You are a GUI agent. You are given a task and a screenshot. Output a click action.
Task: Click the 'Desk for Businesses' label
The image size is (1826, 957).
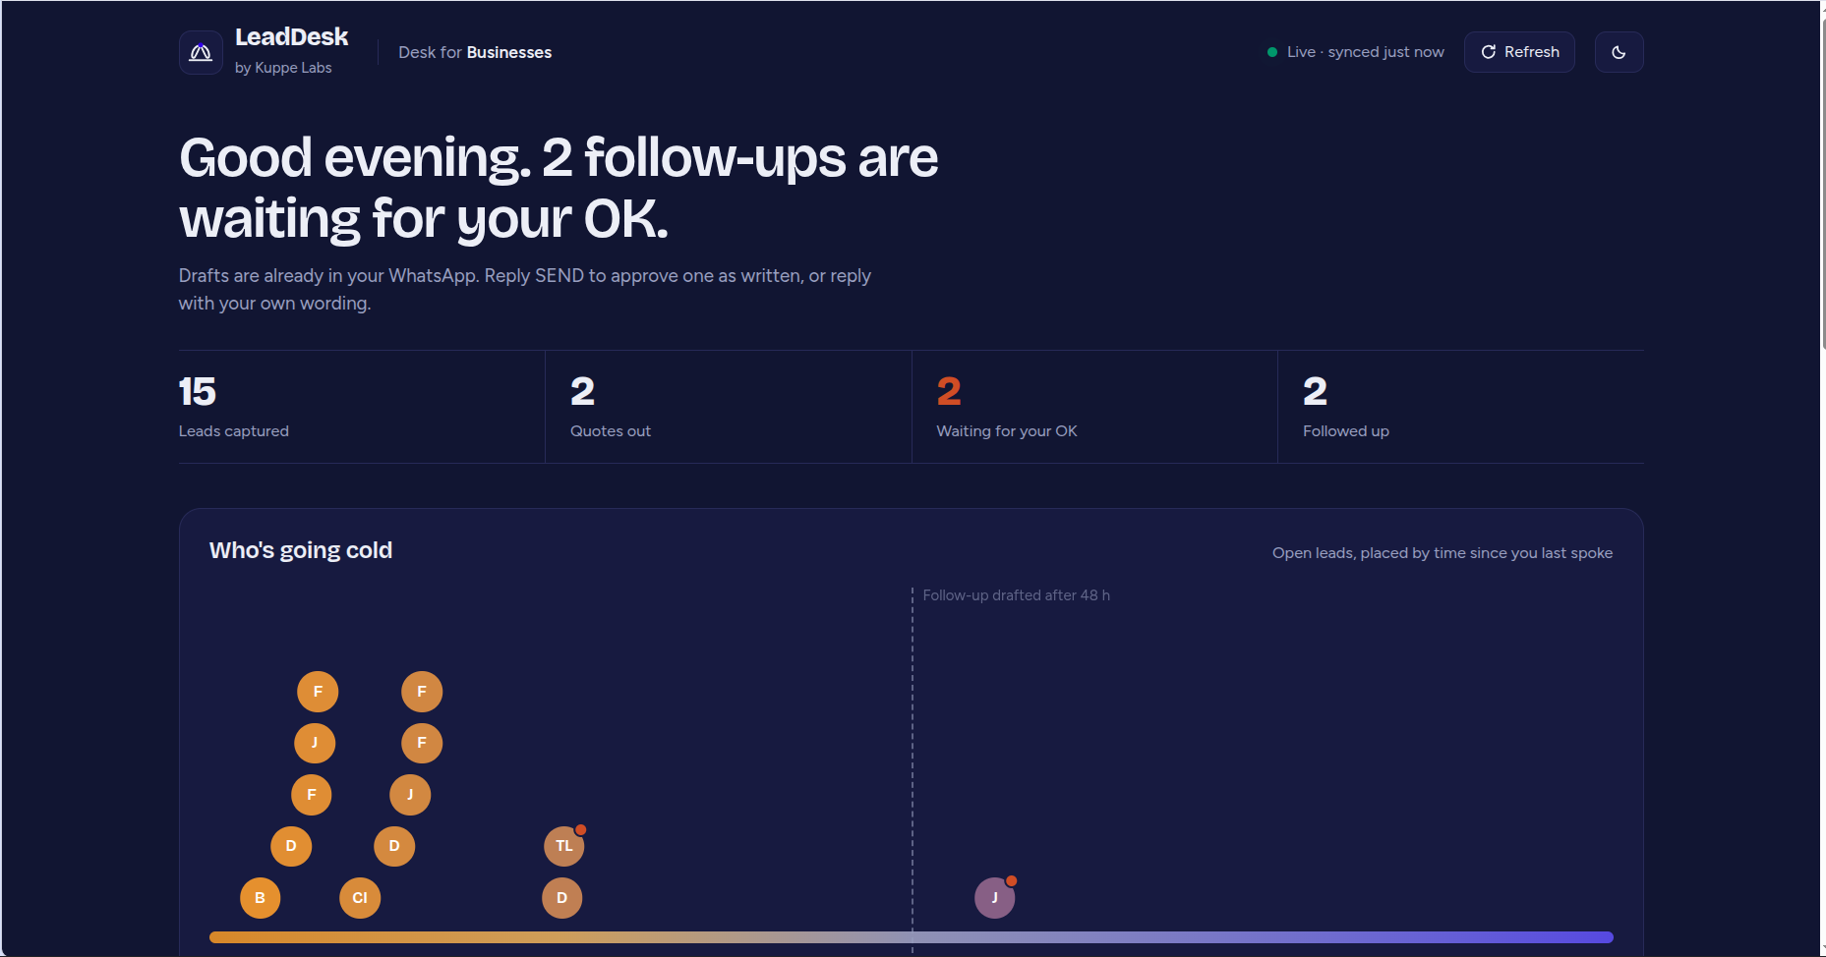point(475,52)
